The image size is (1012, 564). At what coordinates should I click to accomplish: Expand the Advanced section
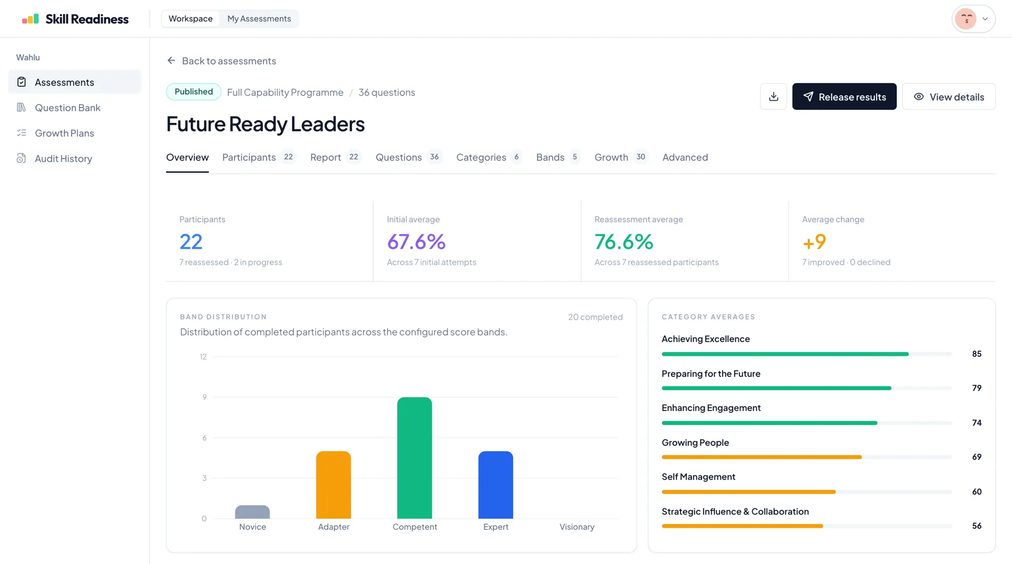685,157
